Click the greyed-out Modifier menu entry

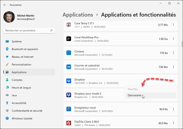(x=133, y=89)
